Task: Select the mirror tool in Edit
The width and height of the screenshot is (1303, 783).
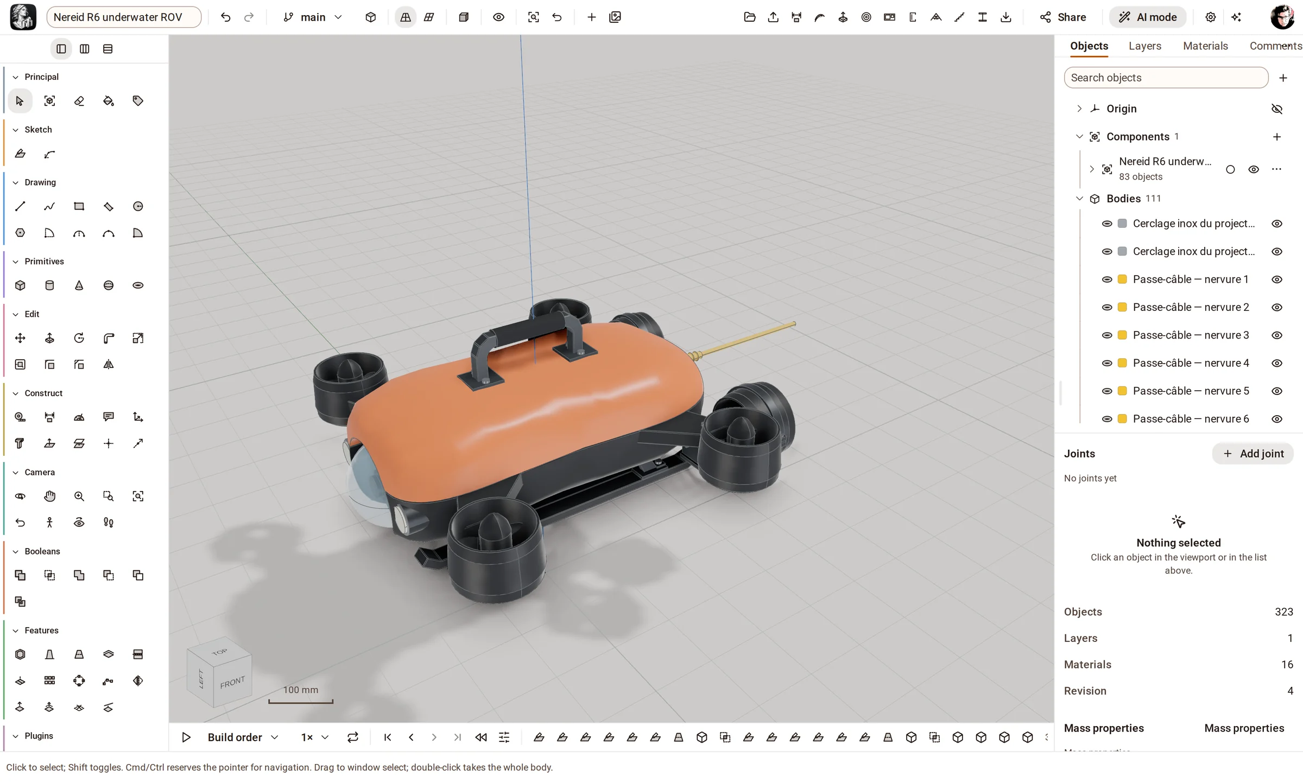Action: 109,365
